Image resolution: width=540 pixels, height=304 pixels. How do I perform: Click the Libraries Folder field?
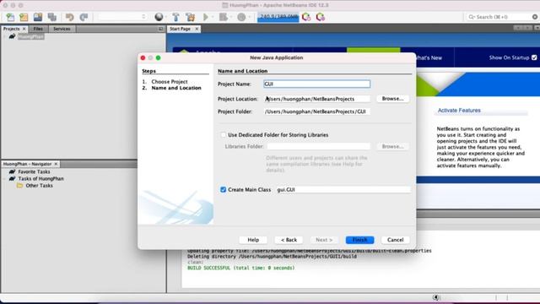coord(319,146)
